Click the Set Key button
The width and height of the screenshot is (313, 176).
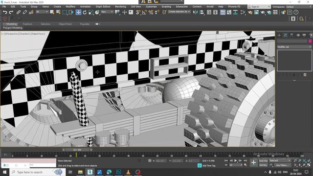pyautogui.click(x=263, y=165)
